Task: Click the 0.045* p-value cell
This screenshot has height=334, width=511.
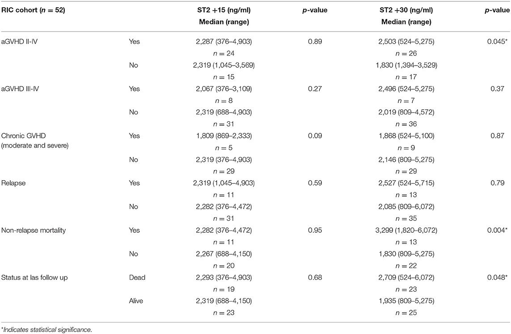Action: [498, 41]
